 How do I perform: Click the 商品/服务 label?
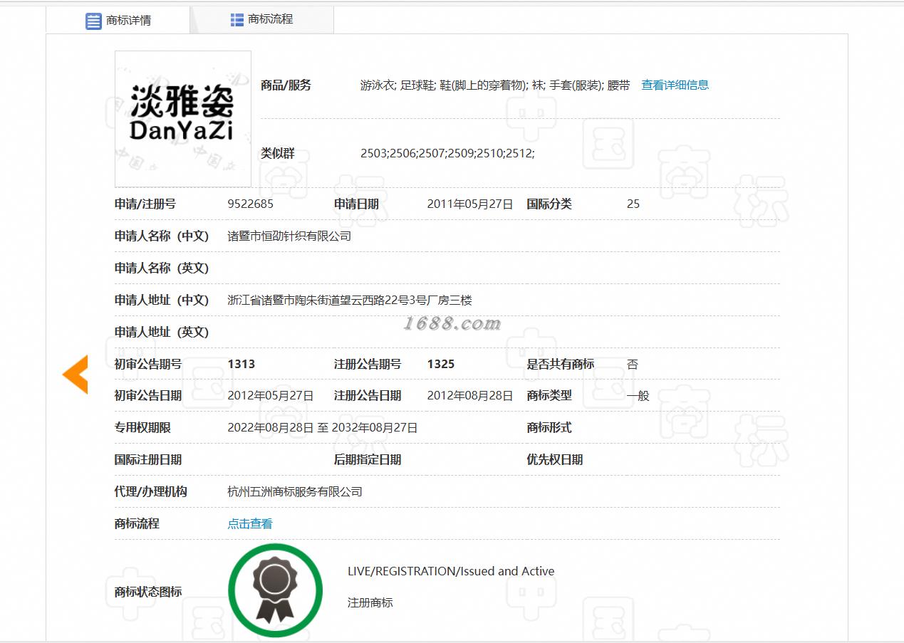click(286, 85)
